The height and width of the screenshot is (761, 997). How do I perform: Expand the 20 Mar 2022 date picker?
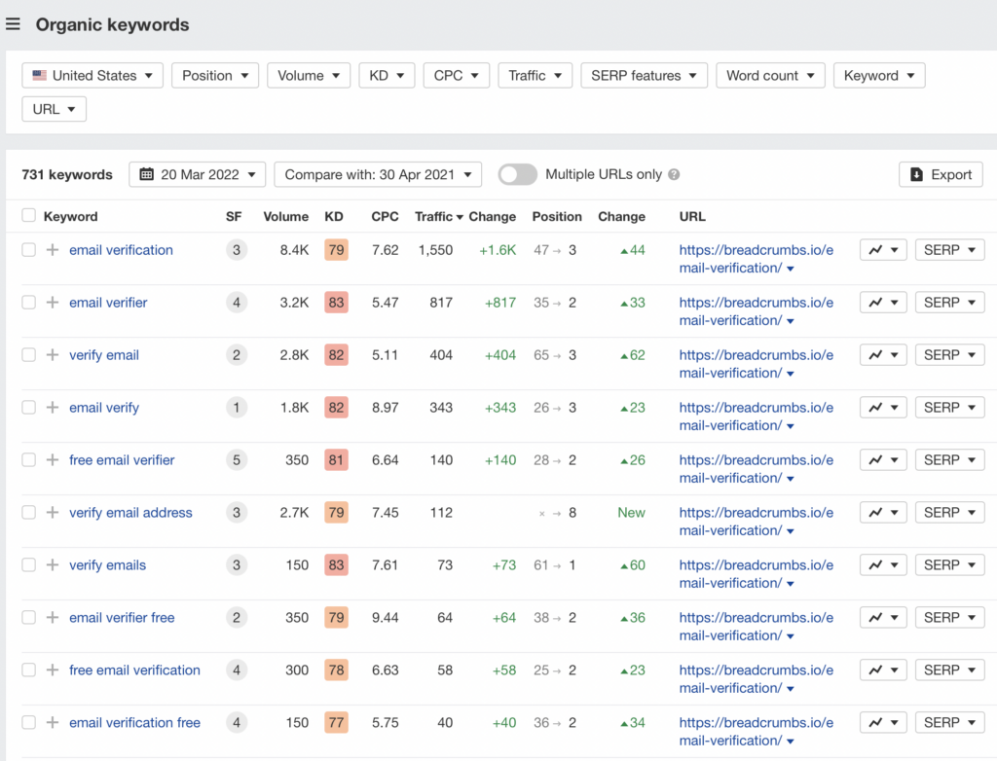tap(198, 174)
